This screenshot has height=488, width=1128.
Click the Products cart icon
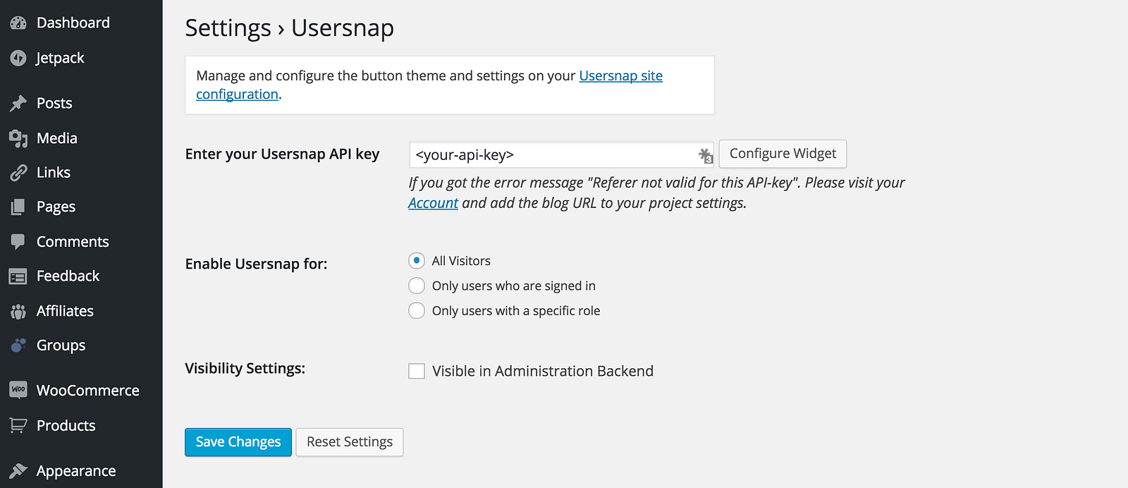[x=18, y=425]
